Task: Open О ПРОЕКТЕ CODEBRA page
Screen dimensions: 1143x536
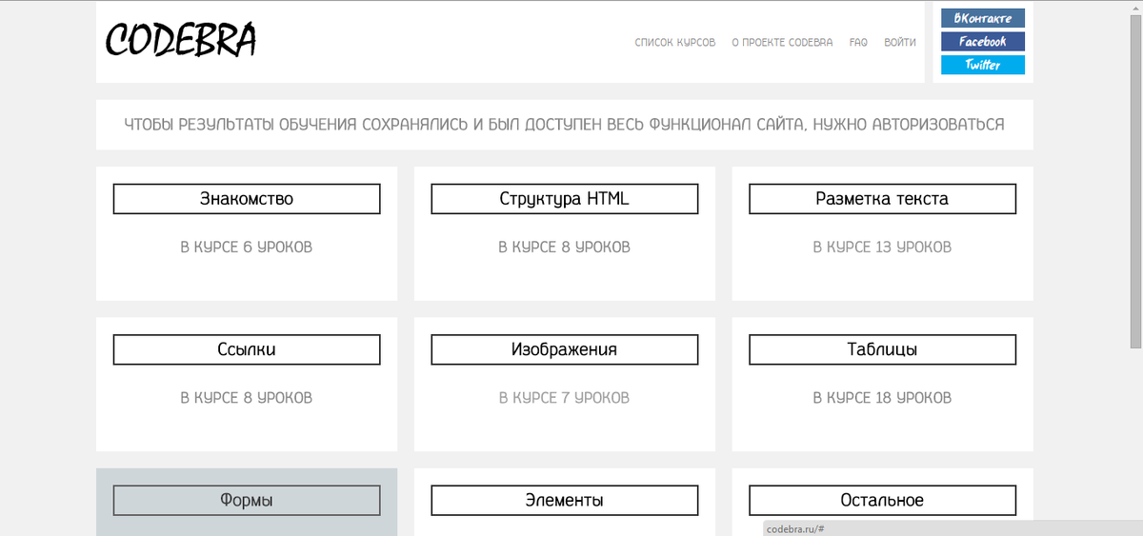Action: pos(782,43)
